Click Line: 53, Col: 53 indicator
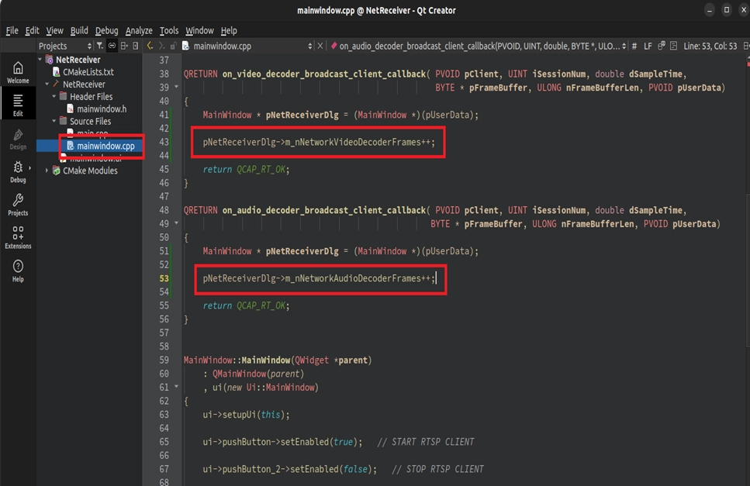 (710, 46)
